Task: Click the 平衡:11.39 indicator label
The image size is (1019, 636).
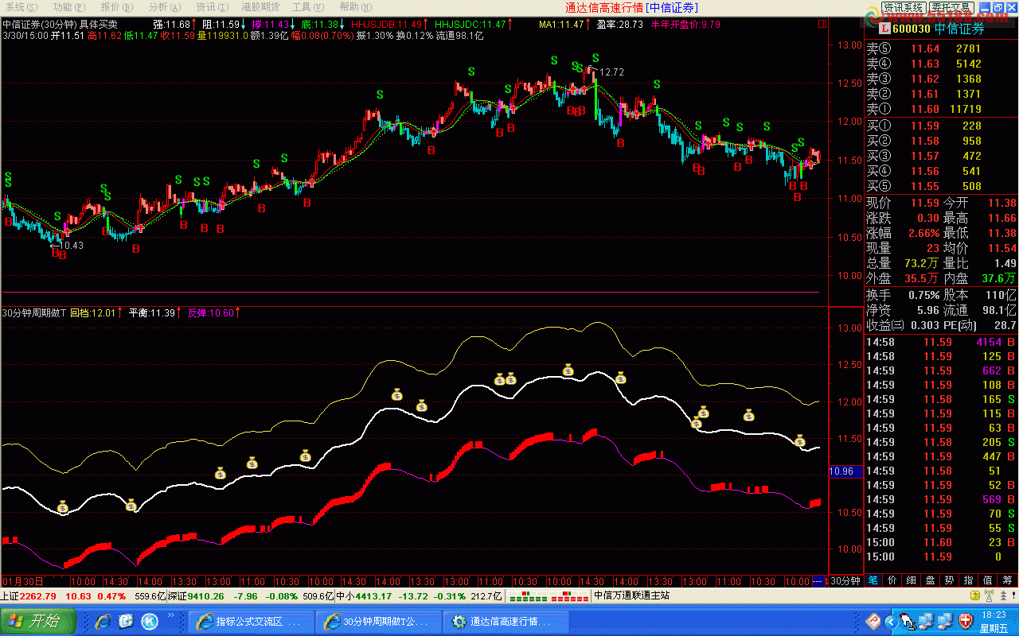Action: [x=154, y=313]
